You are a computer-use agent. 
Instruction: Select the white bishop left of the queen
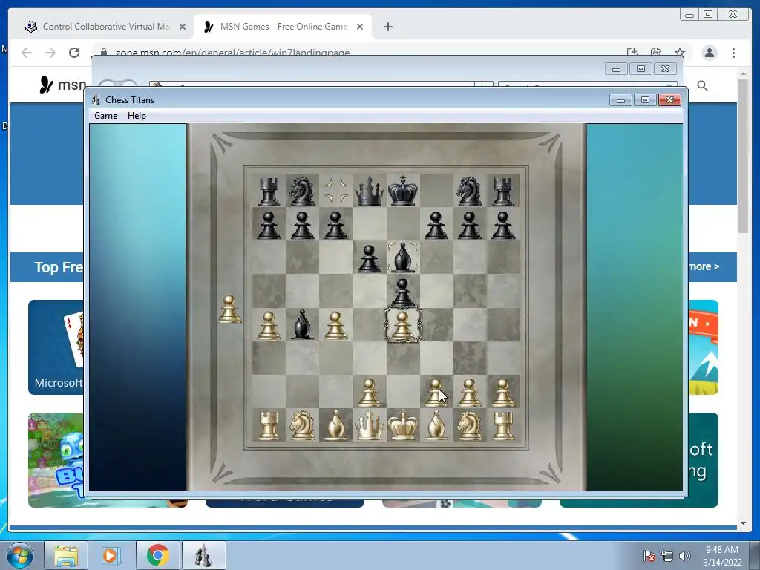pyautogui.click(x=335, y=425)
